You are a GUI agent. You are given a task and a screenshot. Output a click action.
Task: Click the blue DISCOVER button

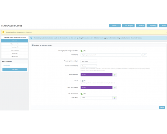(15, 70)
